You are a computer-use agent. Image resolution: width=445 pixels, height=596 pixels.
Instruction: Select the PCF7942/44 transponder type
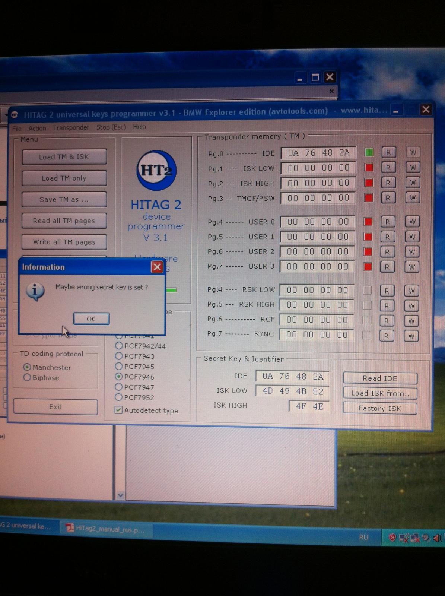[141, 346]
